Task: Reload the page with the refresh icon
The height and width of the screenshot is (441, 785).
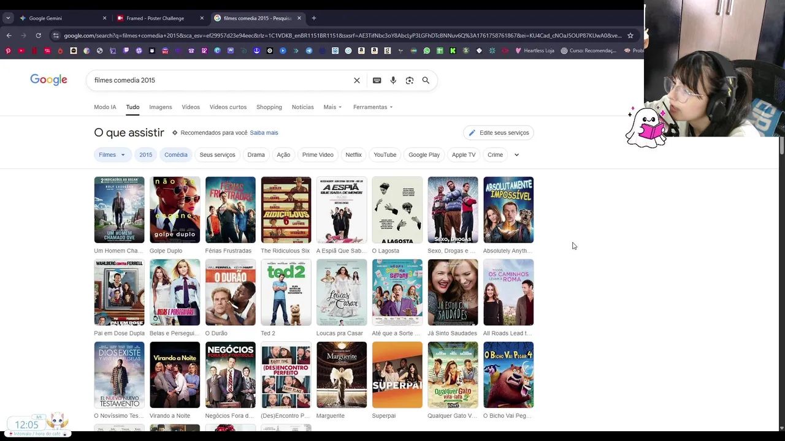Action: pyautogui.click(x=38, y=36)
